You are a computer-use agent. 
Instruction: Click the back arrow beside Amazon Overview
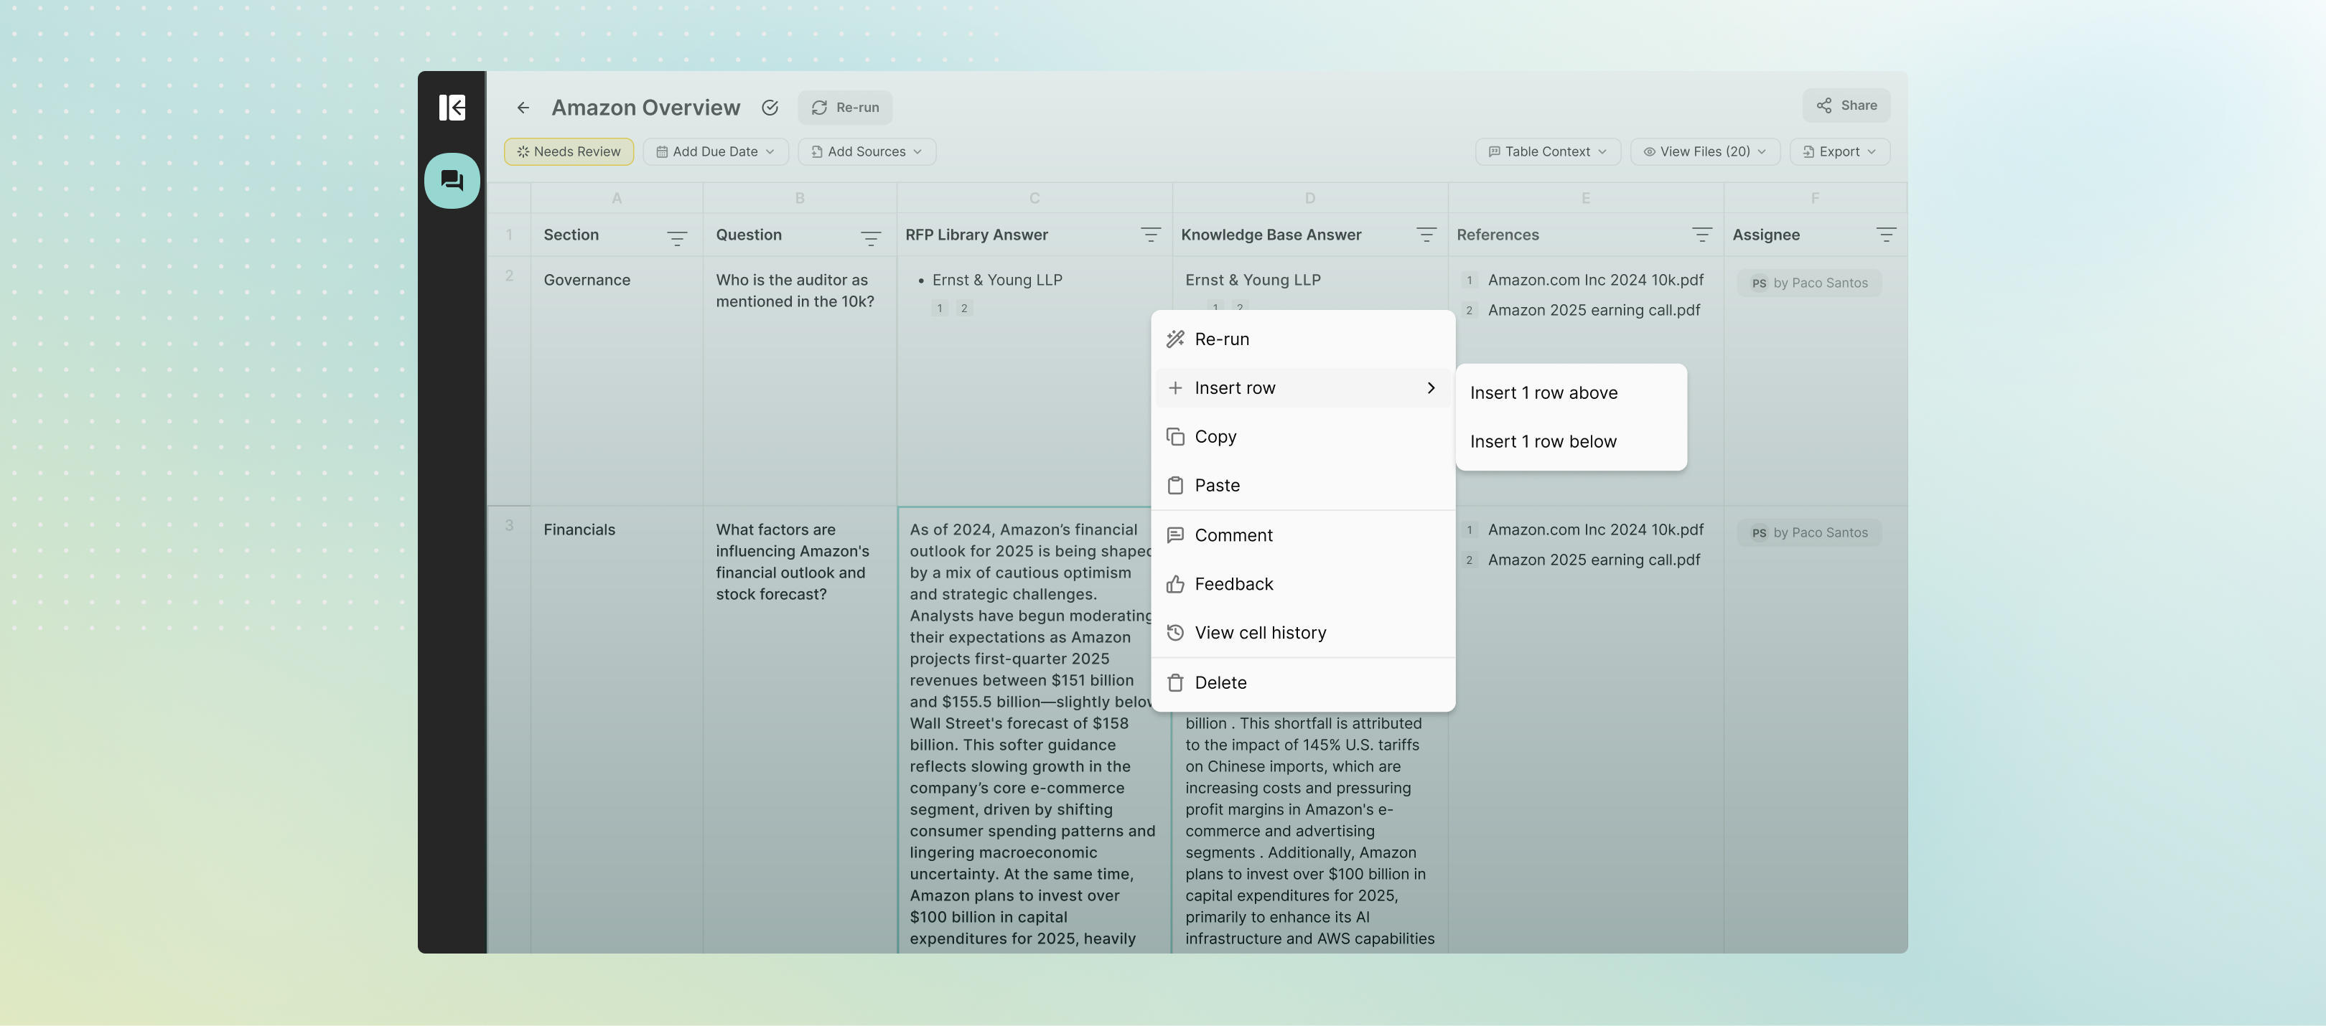point(523,108)
